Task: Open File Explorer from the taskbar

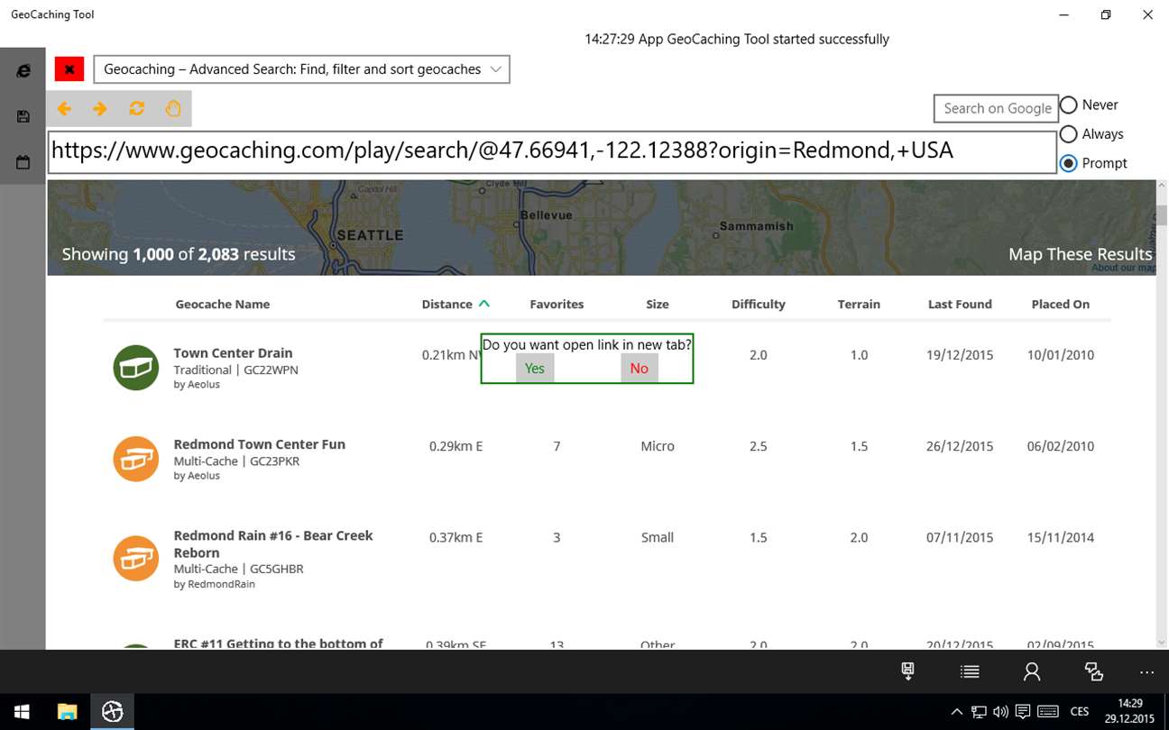Action: point(67,712)
